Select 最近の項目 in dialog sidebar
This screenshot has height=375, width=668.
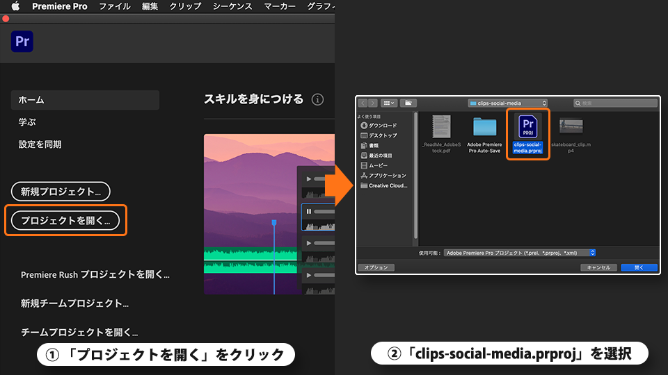pyautogui.click(x=376, y=156)
